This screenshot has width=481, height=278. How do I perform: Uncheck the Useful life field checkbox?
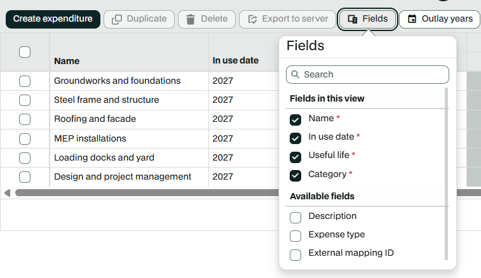[295, 157]
